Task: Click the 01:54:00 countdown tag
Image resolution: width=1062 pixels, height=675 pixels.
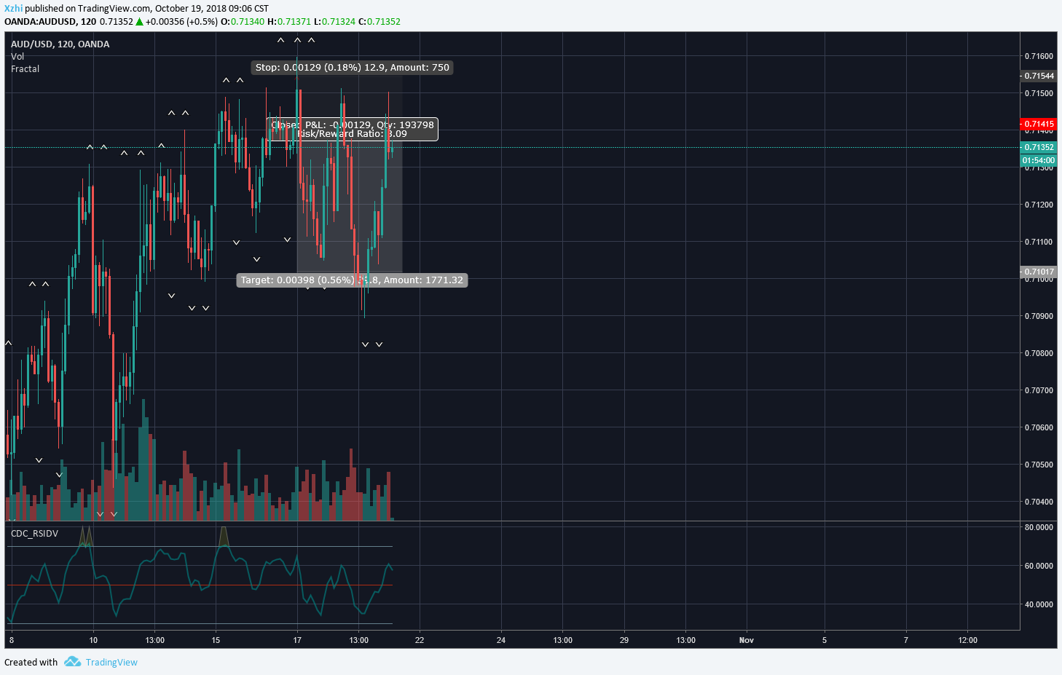Action: [x=1039, y=160]
